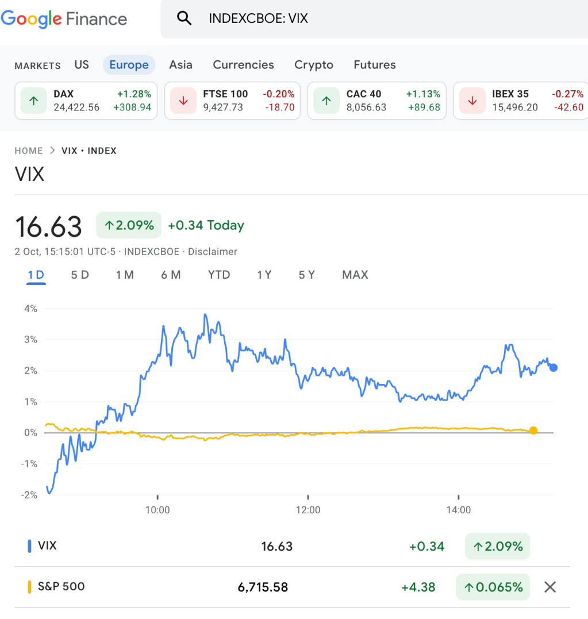Click the blue VIX color marker

[29, 546]
